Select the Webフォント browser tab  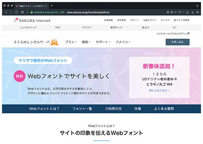(32, 6)
